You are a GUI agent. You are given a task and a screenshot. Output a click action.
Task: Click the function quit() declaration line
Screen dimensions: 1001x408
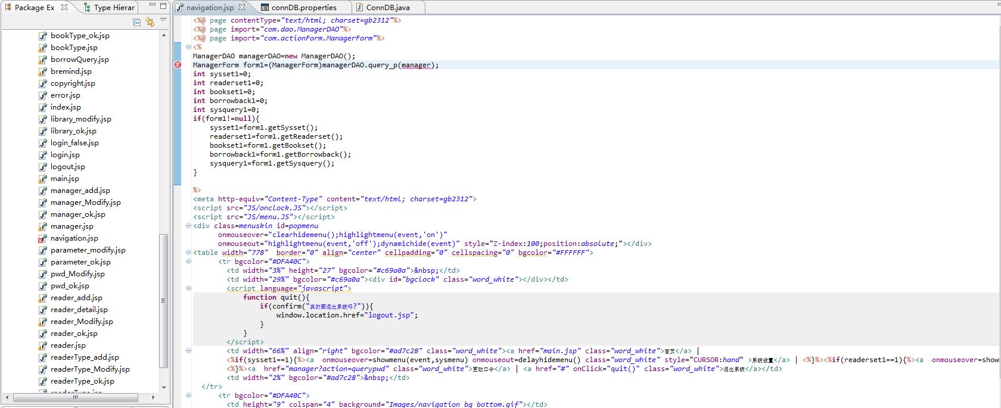pyautogui.click(x=276, y=297)
